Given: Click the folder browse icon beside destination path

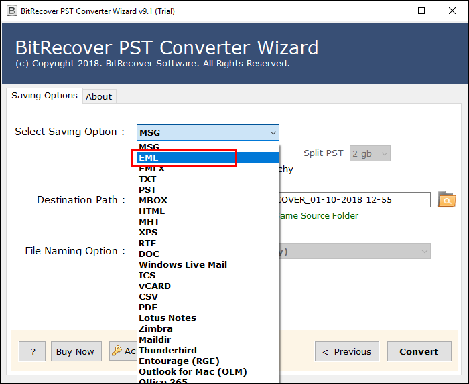Looking at the screenshot, I should tap(446, 199).
